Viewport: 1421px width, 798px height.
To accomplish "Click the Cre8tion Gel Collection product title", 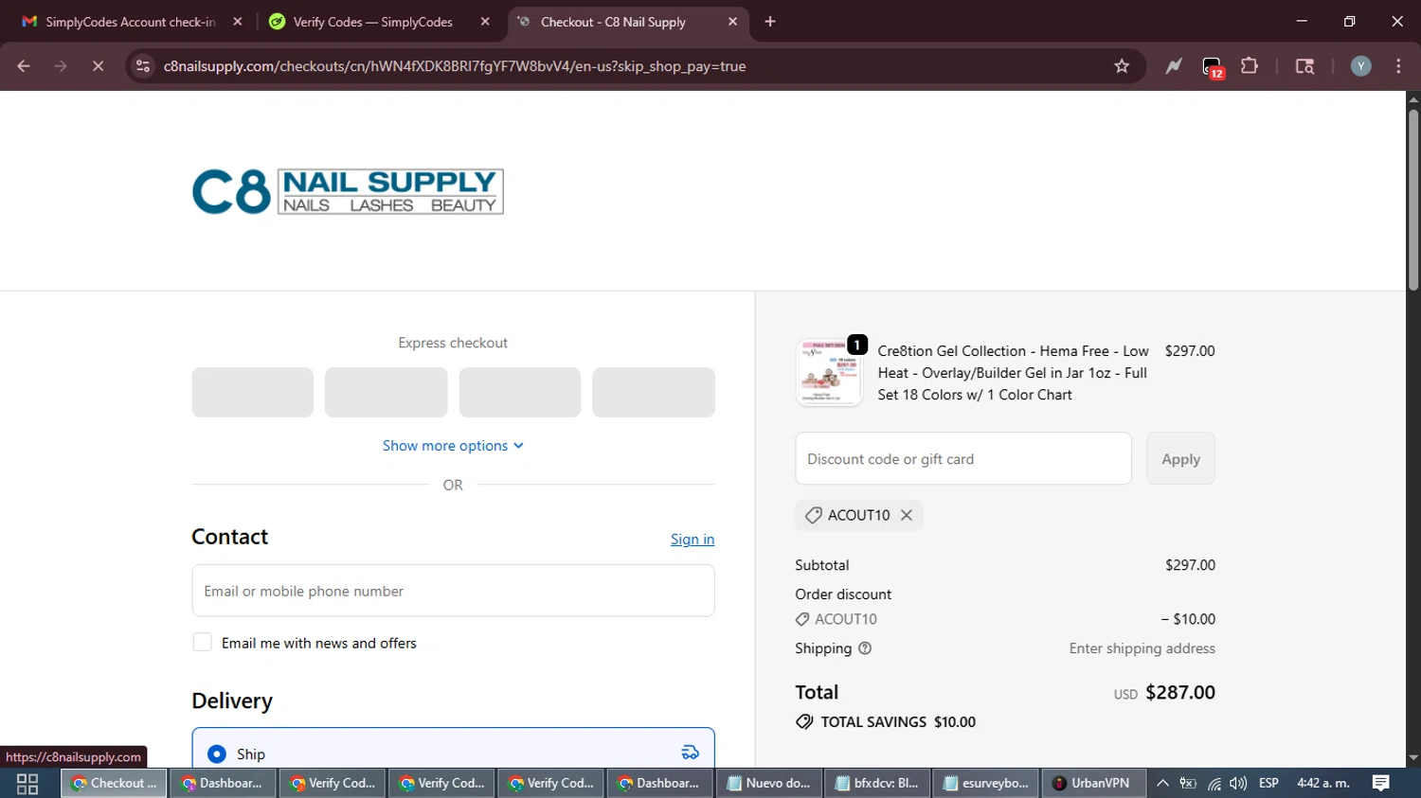I will click(1013, 373).
